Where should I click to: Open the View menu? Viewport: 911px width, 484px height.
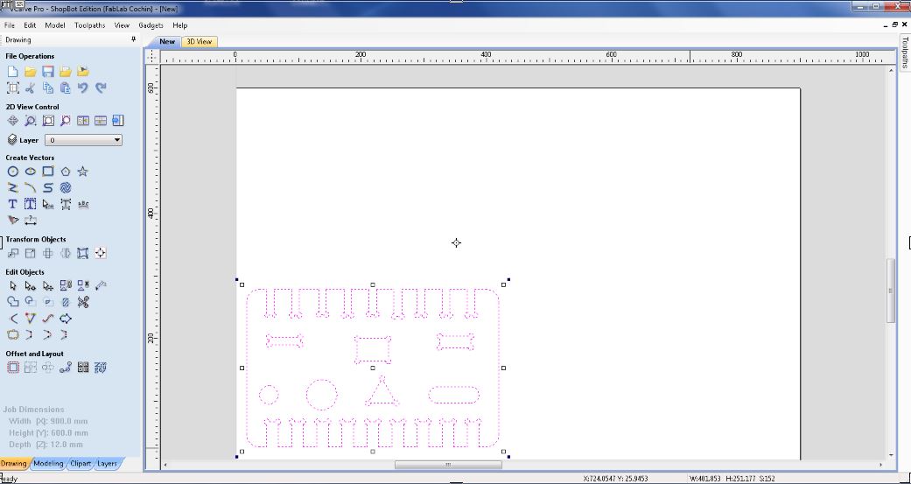122,25
